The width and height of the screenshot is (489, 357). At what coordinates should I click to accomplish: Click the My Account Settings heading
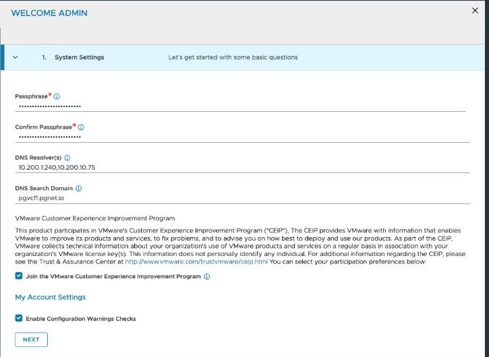[50, 297]
